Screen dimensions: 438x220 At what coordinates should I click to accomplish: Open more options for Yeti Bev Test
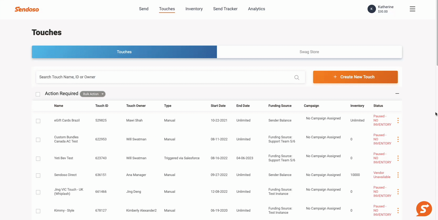click(x=398, y=158)
